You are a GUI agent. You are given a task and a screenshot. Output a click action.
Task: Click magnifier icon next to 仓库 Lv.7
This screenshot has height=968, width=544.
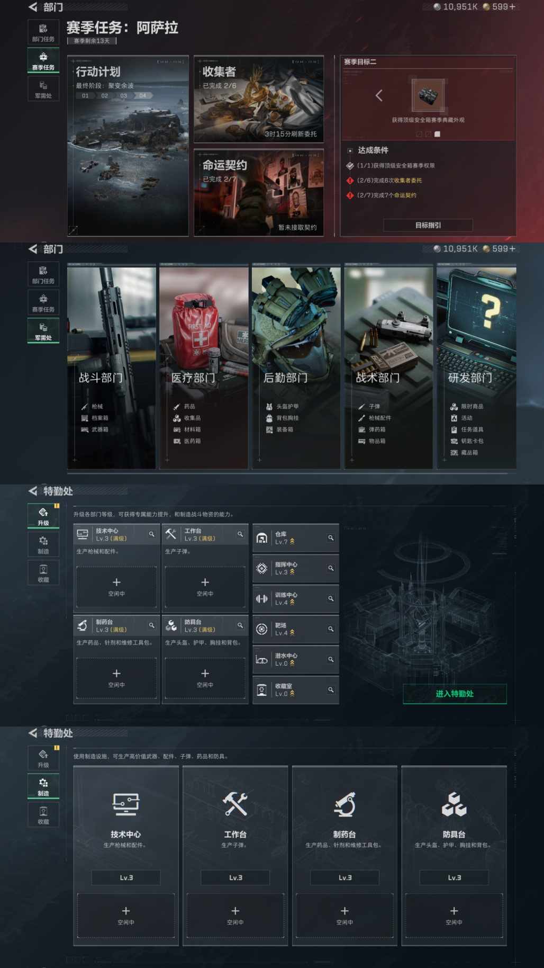coord(331,538)
